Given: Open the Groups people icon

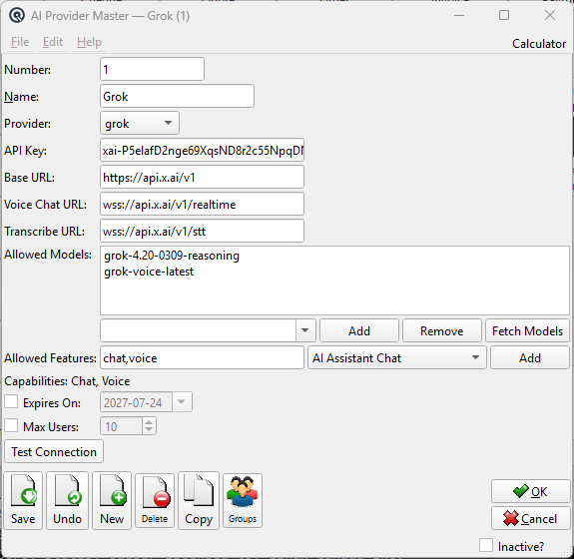Looking at the screenshot, I should click(x=243, y=500).
